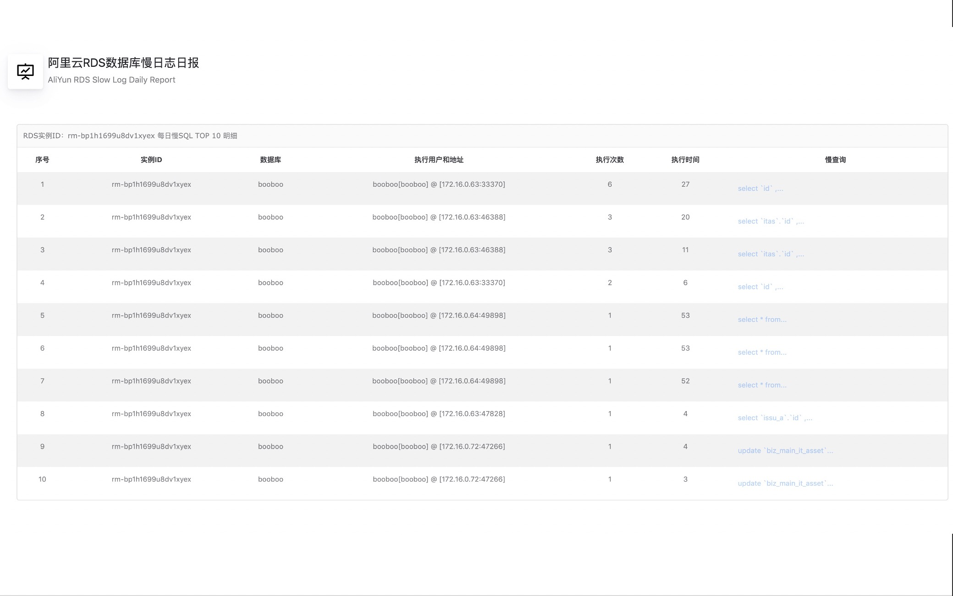Open 'select `issu_a`.`id`' slow query link

click(775, 418)
